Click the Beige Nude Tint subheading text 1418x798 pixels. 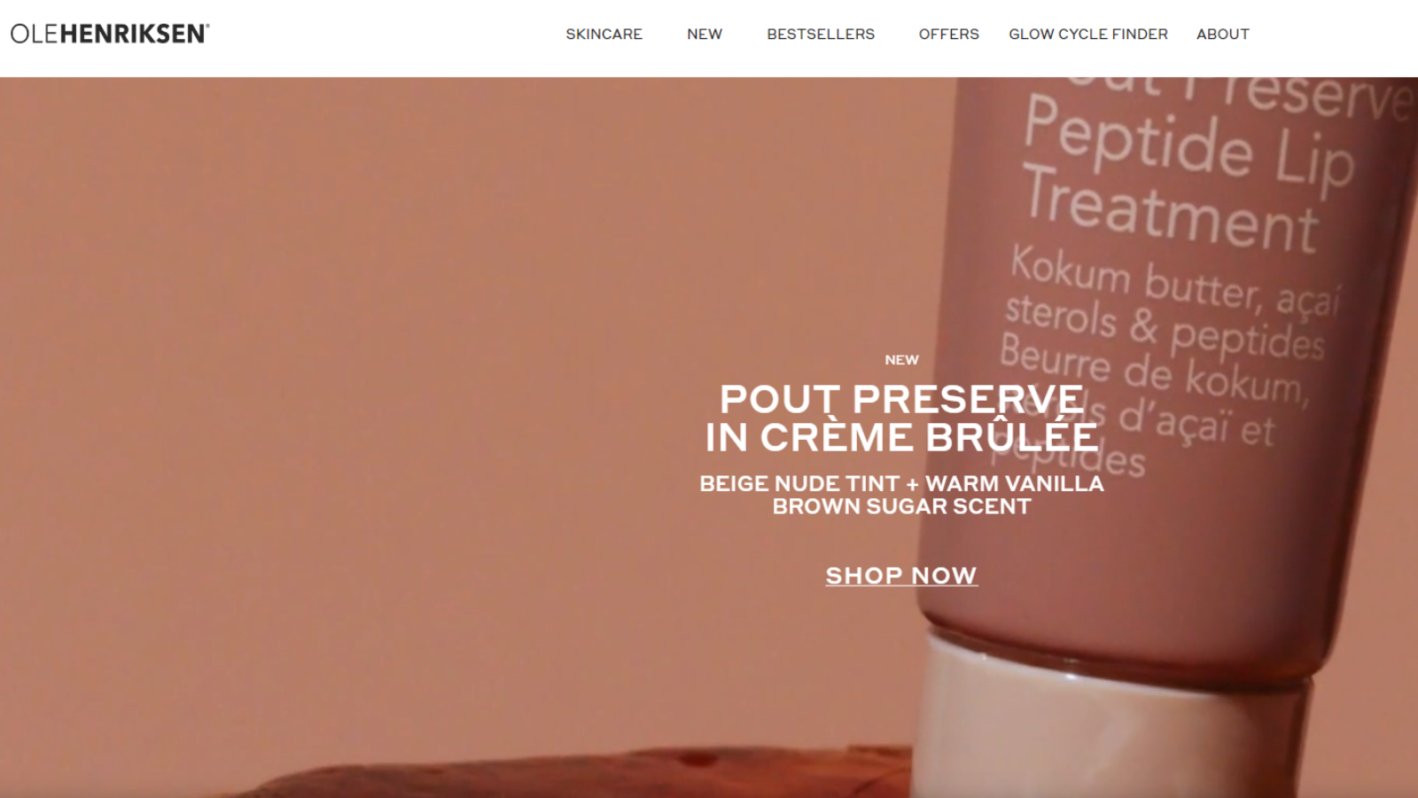(x=799, y=483)
